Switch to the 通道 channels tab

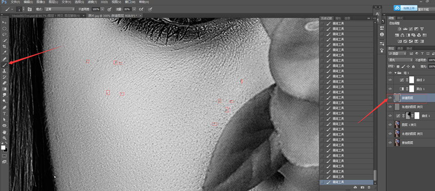pos(401,48)
